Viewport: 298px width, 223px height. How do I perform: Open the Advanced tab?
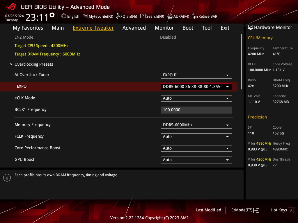point(134,28)
